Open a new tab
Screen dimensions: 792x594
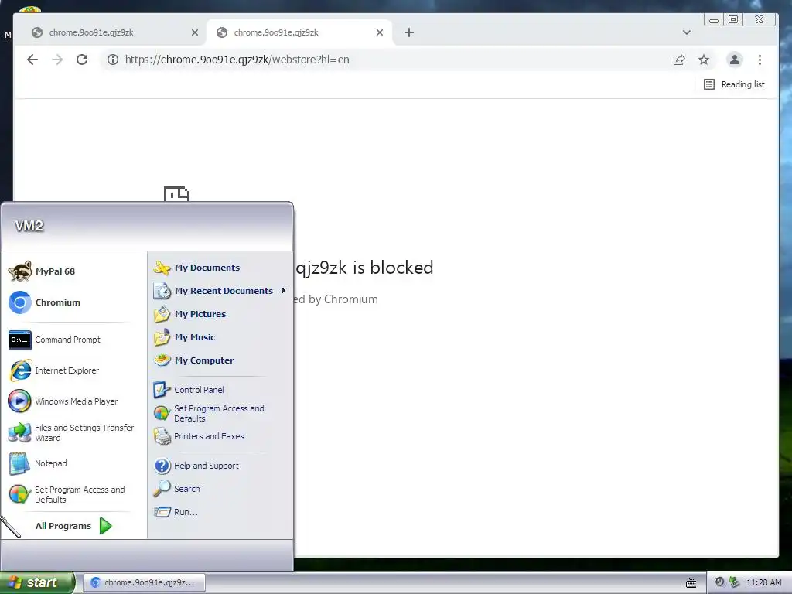click(409, 32)
